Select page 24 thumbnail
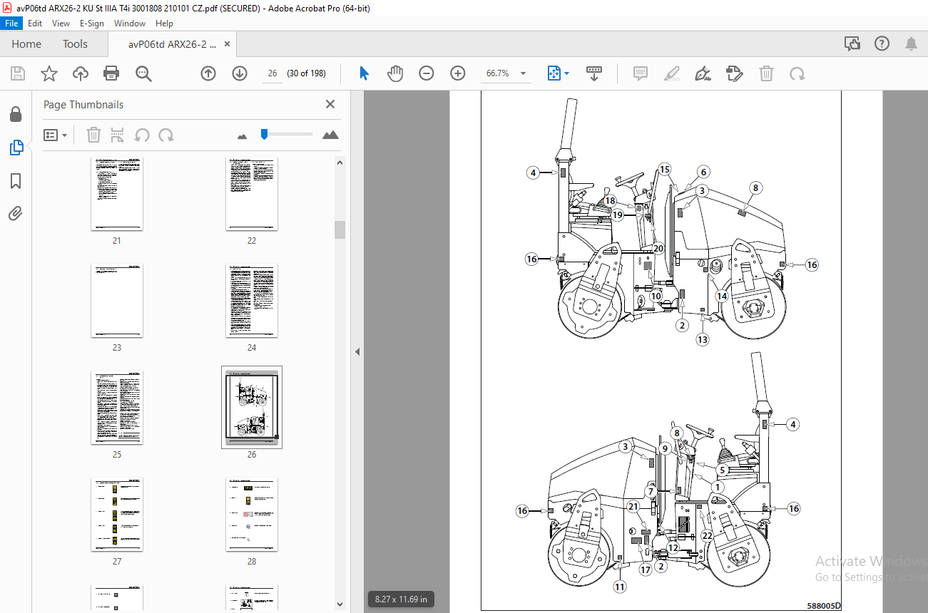 point(252,301)
